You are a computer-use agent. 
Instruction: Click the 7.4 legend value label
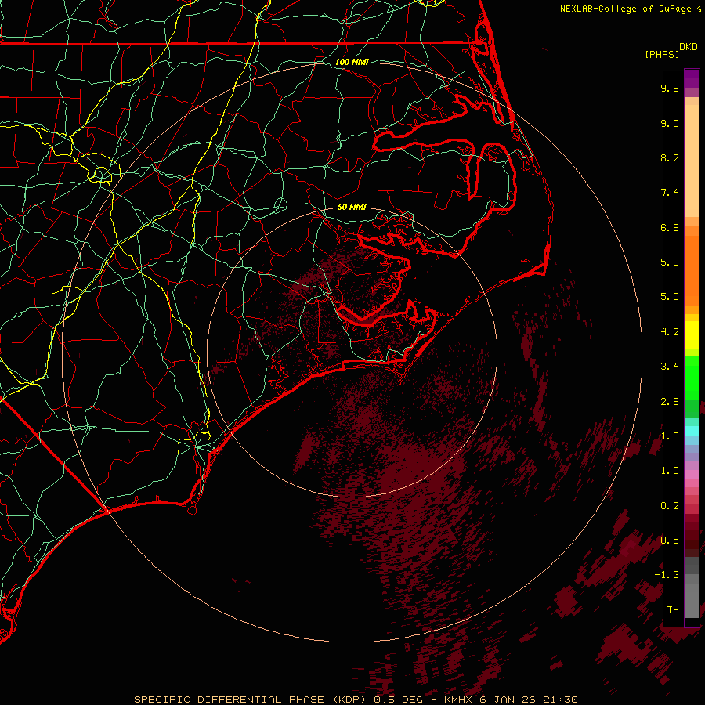pyautogui.click(x=670, y=193)
